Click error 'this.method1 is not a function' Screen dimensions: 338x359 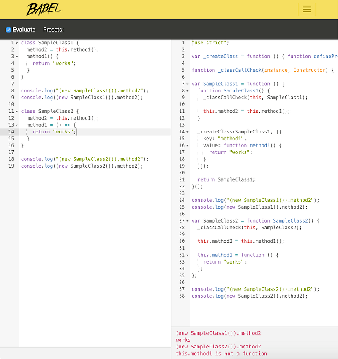(x=221, y=354)
